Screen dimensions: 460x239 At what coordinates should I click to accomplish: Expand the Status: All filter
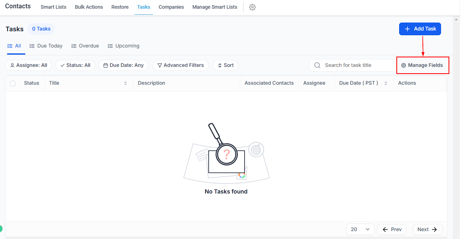(75, 65)
